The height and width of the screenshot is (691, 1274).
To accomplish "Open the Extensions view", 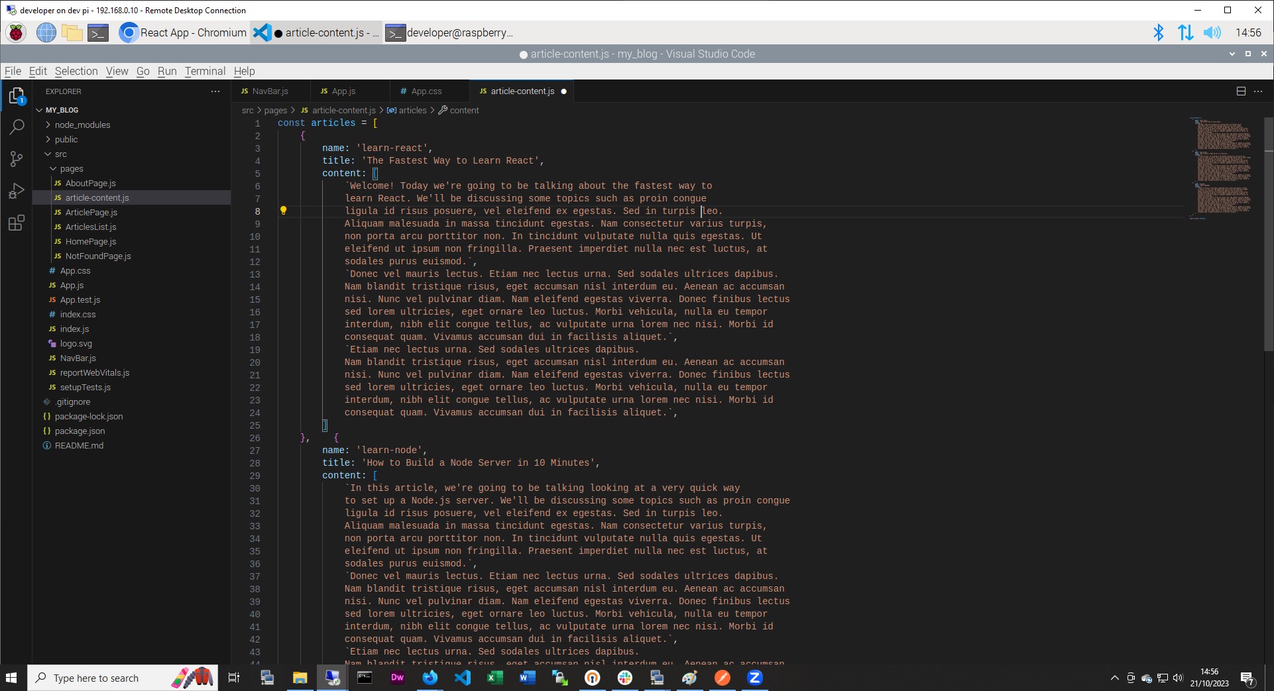I will [x=17, y=223].
